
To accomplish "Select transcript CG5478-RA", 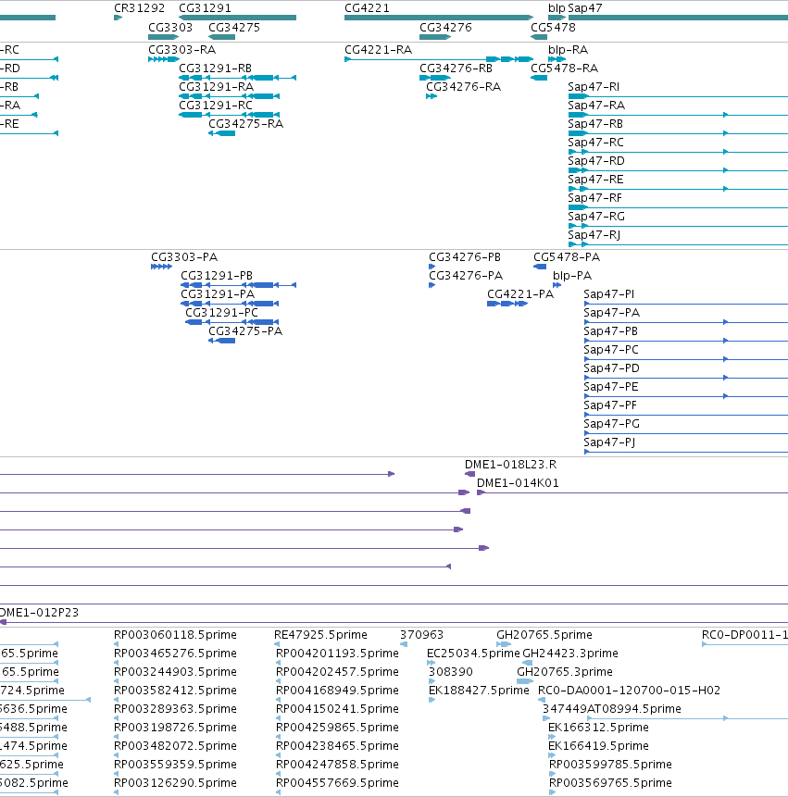I will (564, 68).
